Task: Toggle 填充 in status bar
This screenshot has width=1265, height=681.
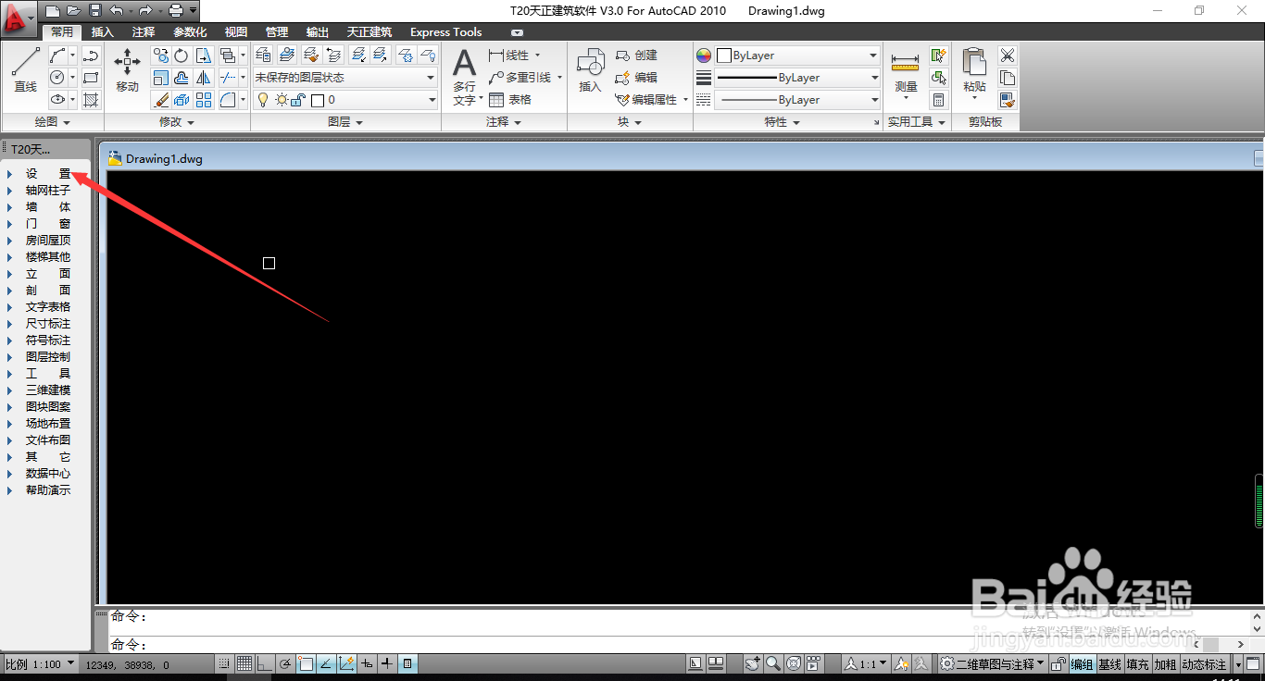Action: coord(1137,664)
